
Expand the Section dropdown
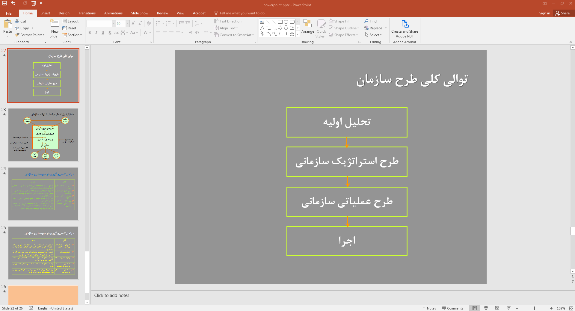(x=72, y=35)
